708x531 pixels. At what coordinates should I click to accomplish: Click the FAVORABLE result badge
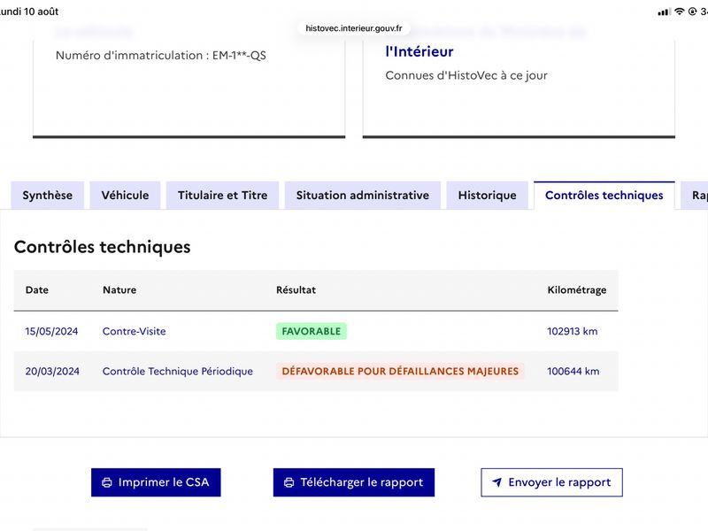[x=312, y=331]
